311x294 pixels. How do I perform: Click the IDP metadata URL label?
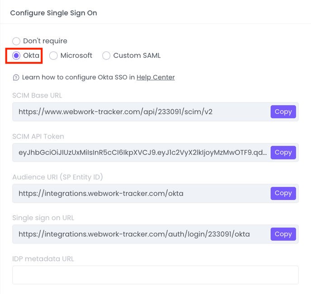43,259
